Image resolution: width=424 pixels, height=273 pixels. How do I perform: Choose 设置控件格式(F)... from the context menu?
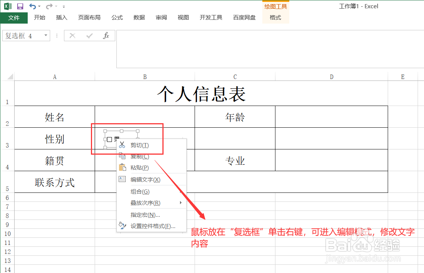click(x=152, y=226)
